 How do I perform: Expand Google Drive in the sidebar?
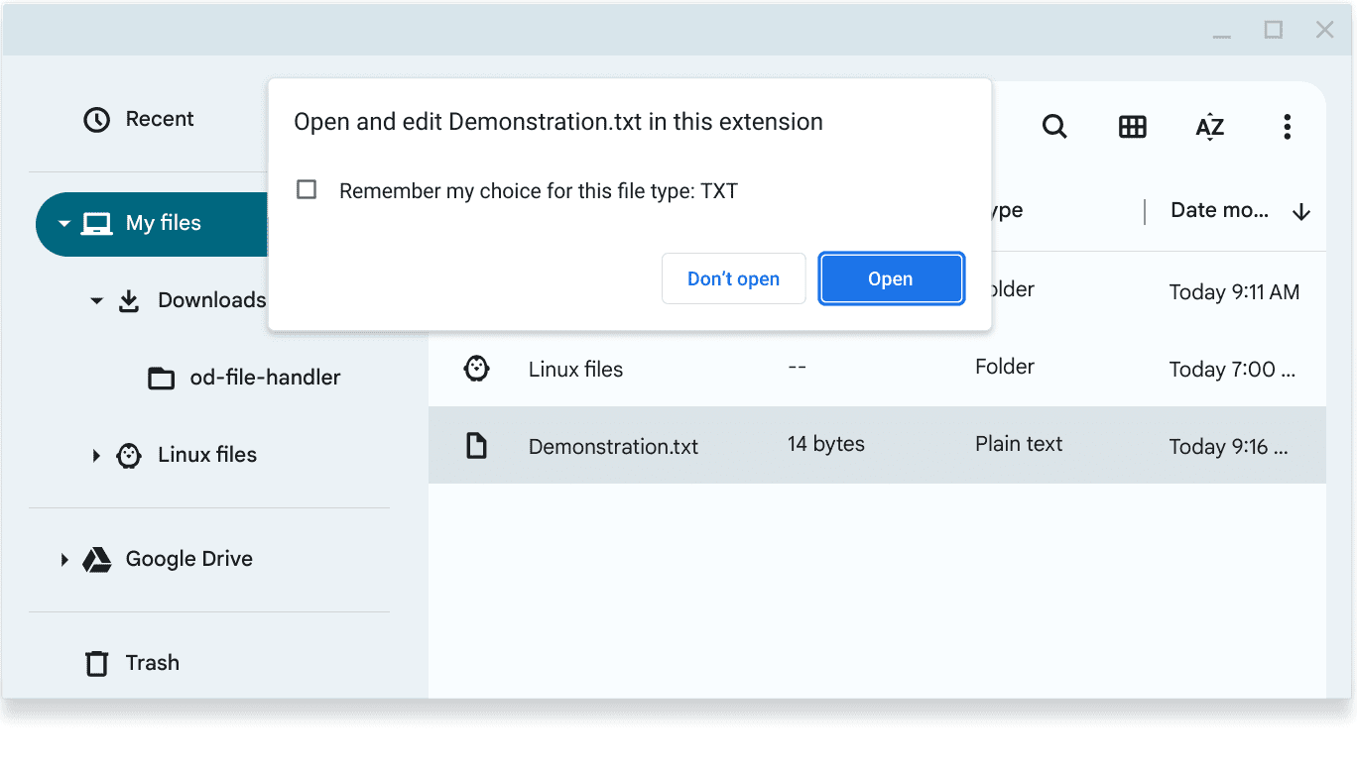(63, 559)
